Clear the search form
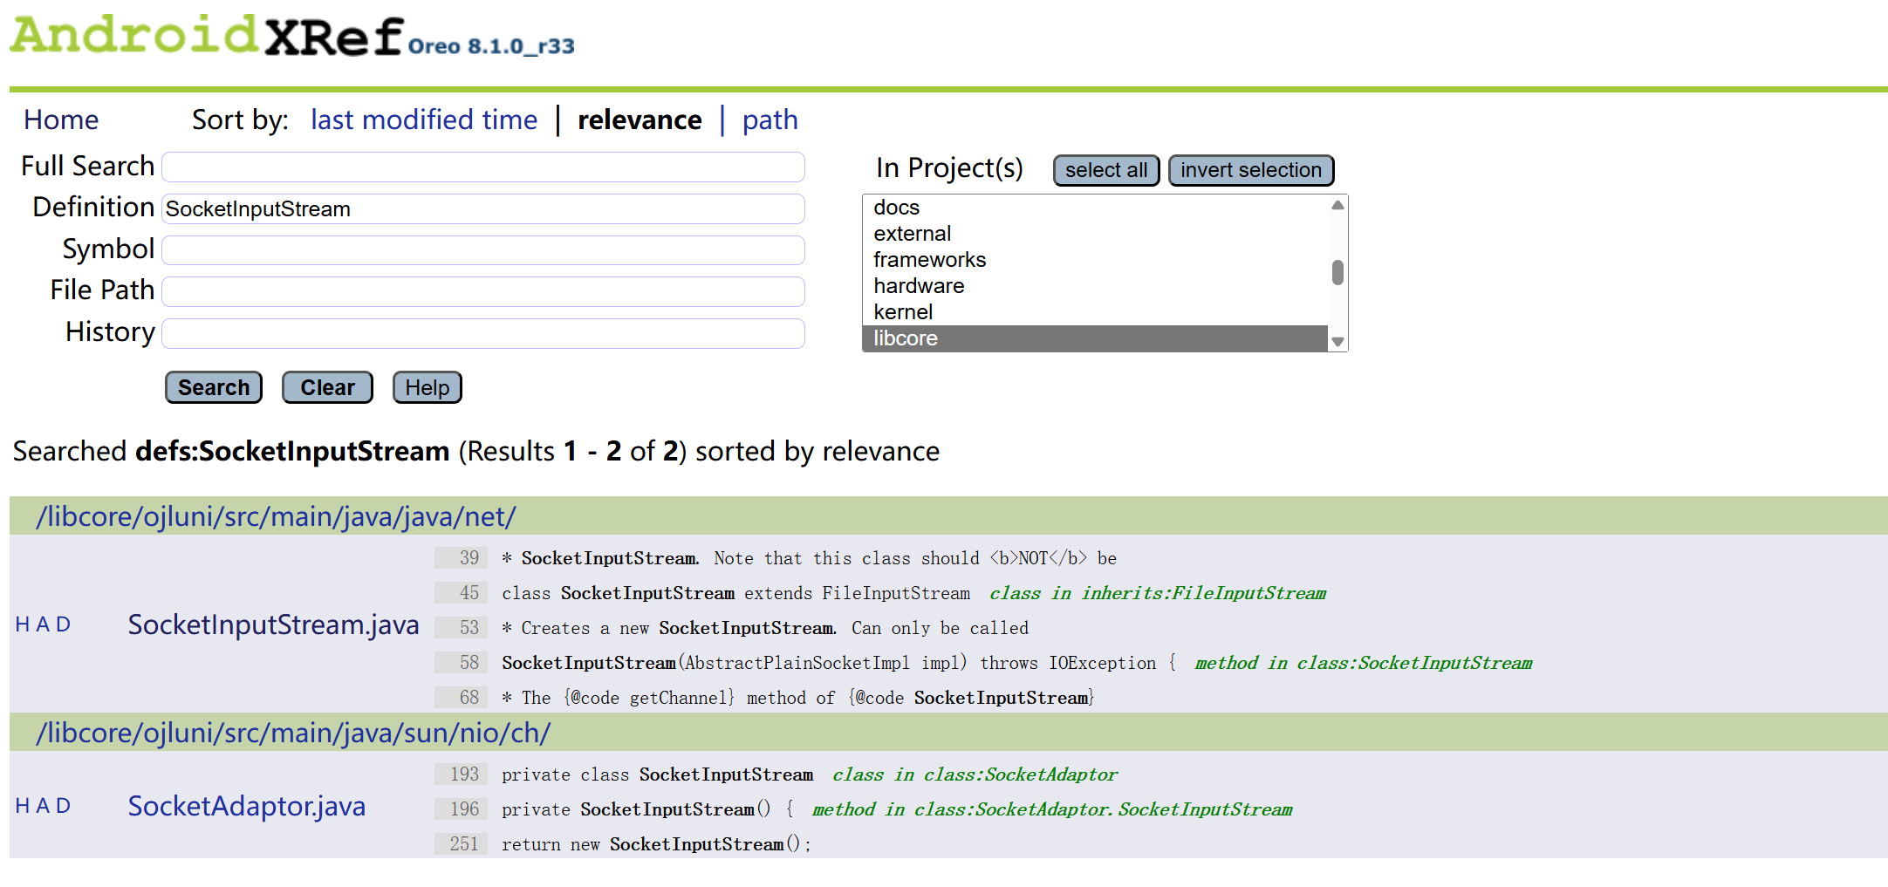The image size is (1888, 887). tap(327, 387)
